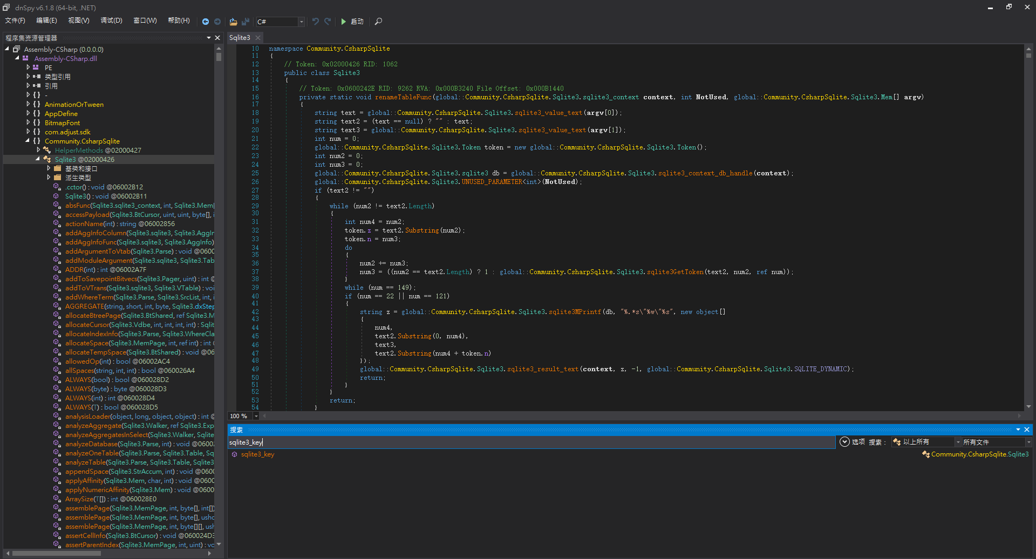Close the Sqlite3 document tab
This screenshot has width=1036, height=559.
pos(258,38)
